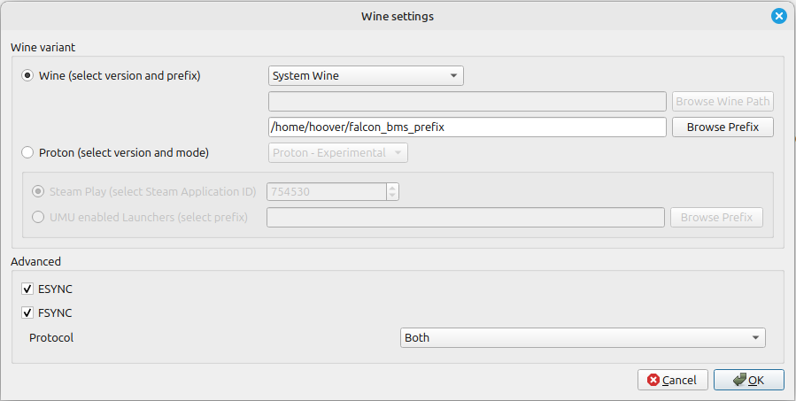Click the Wine path input field
The width and height of the screenshot is (796, 401).
pyautogui.click(x=467, y=101)
